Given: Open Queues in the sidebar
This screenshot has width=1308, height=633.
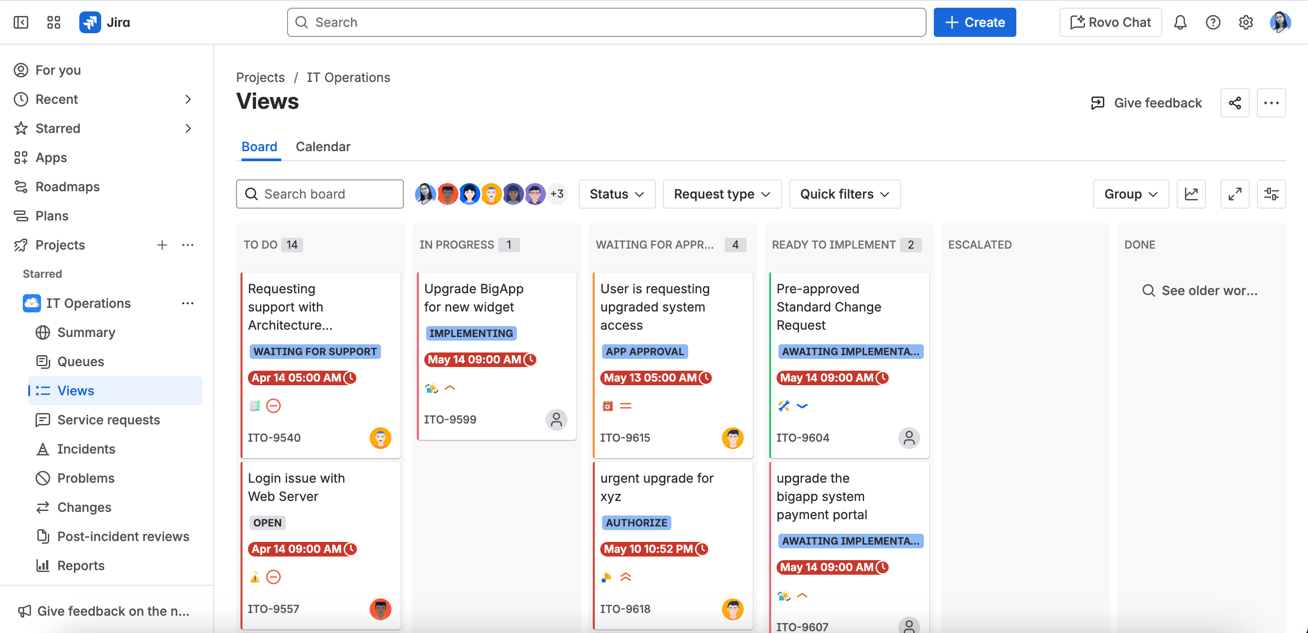Looking at the screenshot, I should coord(80,362).
